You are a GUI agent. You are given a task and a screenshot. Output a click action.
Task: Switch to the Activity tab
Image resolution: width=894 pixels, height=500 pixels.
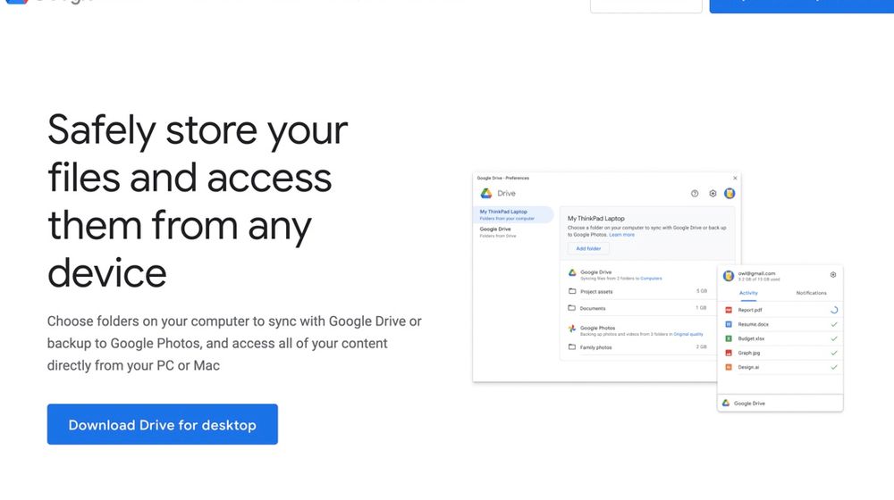pyautogui.click(x=748, y=293)
